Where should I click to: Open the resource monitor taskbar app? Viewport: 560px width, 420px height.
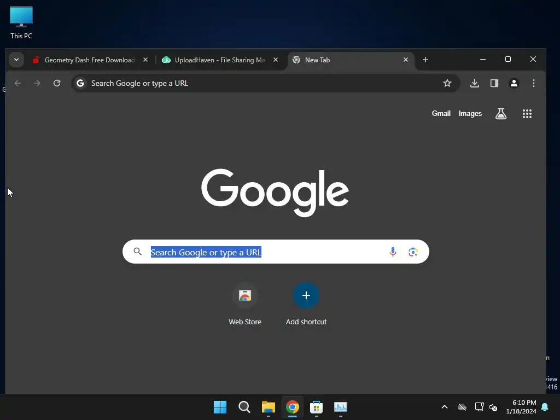point(340,407)
